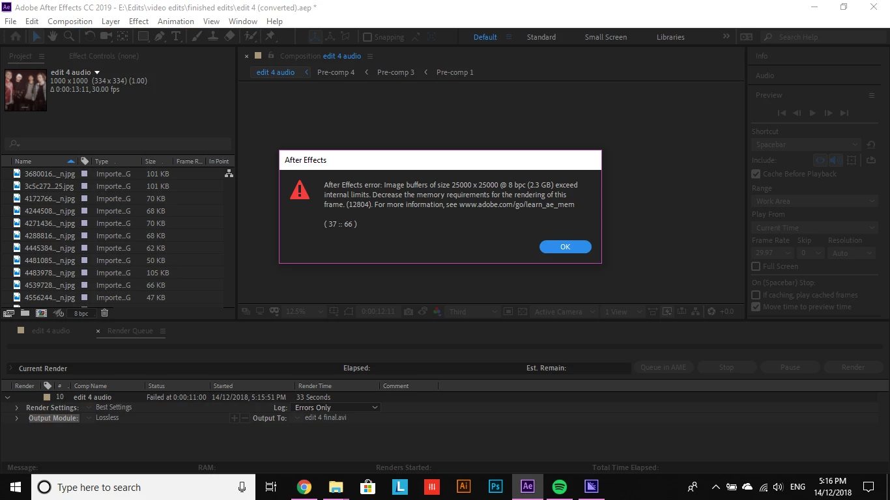The image size is (890, 500).
Task: Click the Lossless output module link
Action: click(108, 418)
